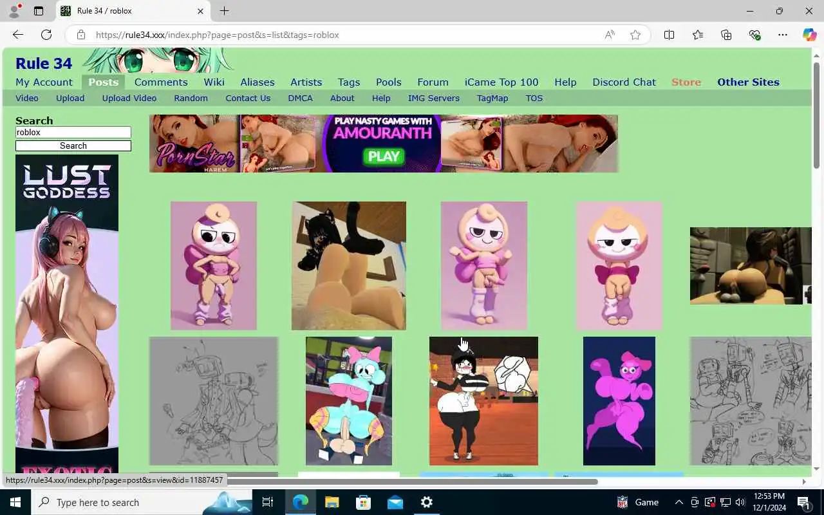Open the Collections toolbar icon
Screen dimensions: 824x515
pyautogui.click(x=726, y=35)
